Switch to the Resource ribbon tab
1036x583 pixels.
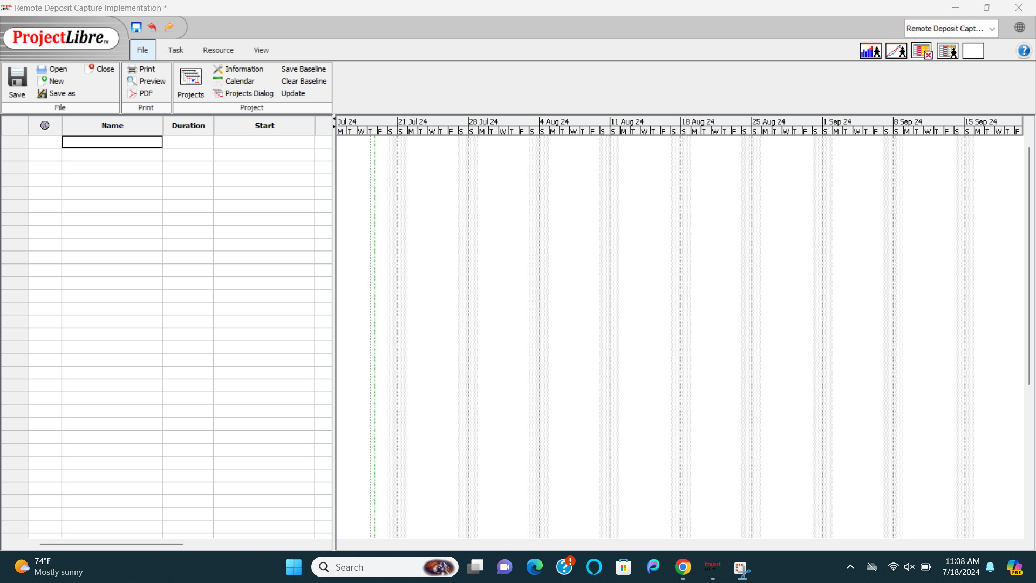pyautogui.click(x=218, y=50)
